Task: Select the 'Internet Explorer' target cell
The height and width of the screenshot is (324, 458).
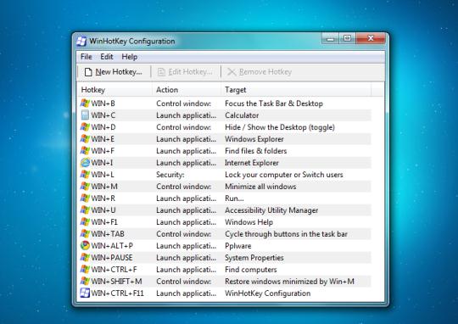Action: tap(252, 163)
